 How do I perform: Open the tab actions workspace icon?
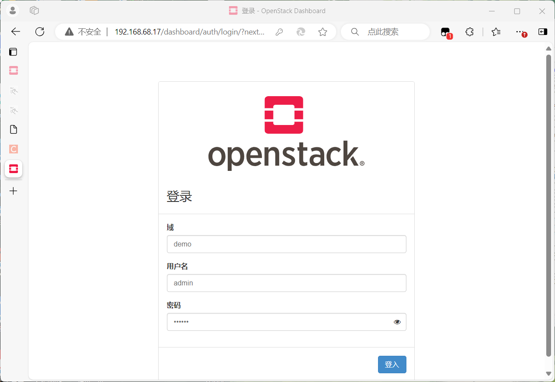[35, 11]
